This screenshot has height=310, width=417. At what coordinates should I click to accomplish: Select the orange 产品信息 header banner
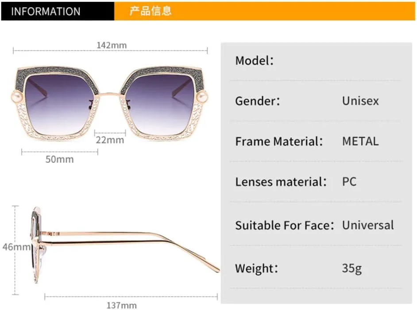coord(151,11)
